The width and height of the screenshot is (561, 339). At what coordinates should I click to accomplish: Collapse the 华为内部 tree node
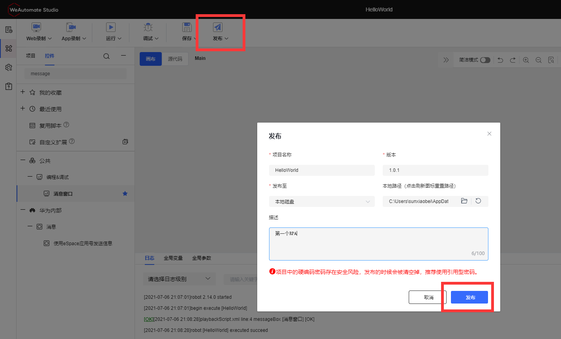click(22, 210)
